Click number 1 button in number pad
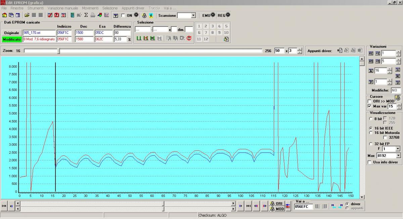 click(199, 26)
